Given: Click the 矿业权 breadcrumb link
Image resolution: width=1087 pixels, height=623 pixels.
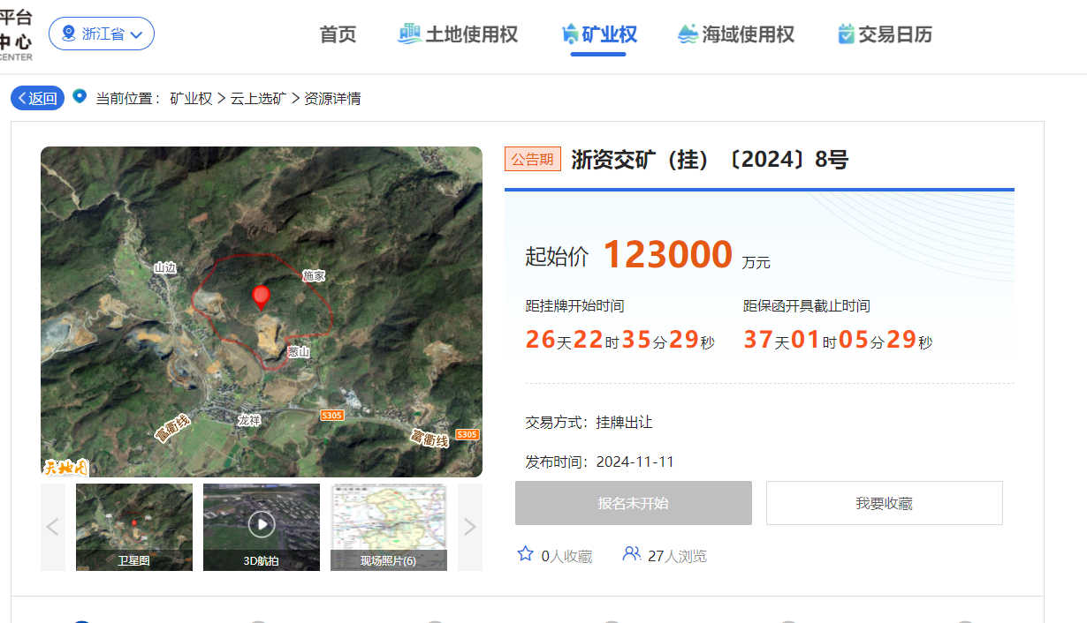Looking at the screenshot, I should tap(191, 98).
